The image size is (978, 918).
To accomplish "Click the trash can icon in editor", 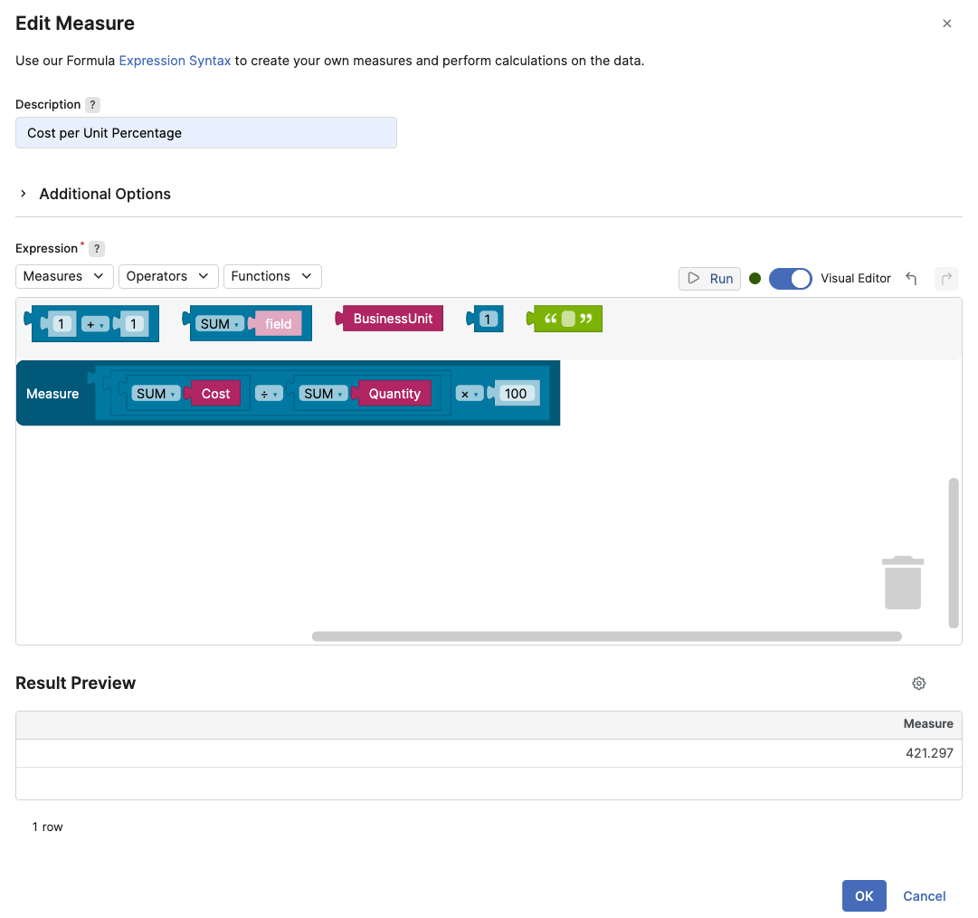I will pyautogui.click(x=901, y=583).
